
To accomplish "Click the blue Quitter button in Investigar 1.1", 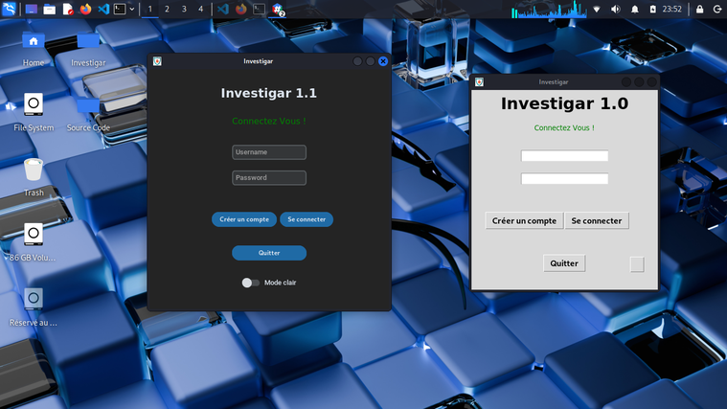I will 269,253.
